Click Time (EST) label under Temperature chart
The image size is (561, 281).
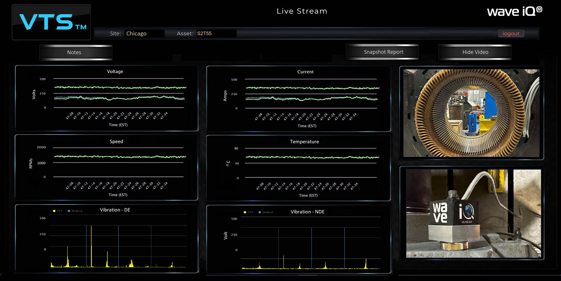click(308, 196)
